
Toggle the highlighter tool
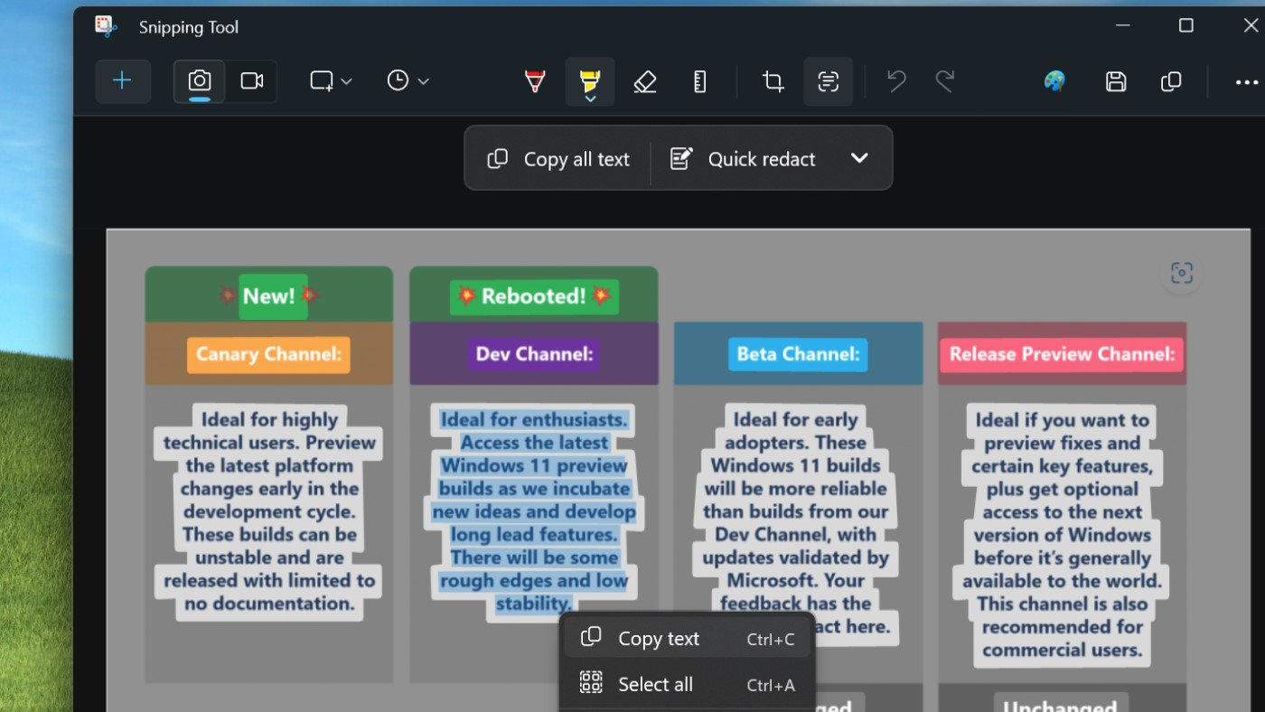tap(589, 76)
